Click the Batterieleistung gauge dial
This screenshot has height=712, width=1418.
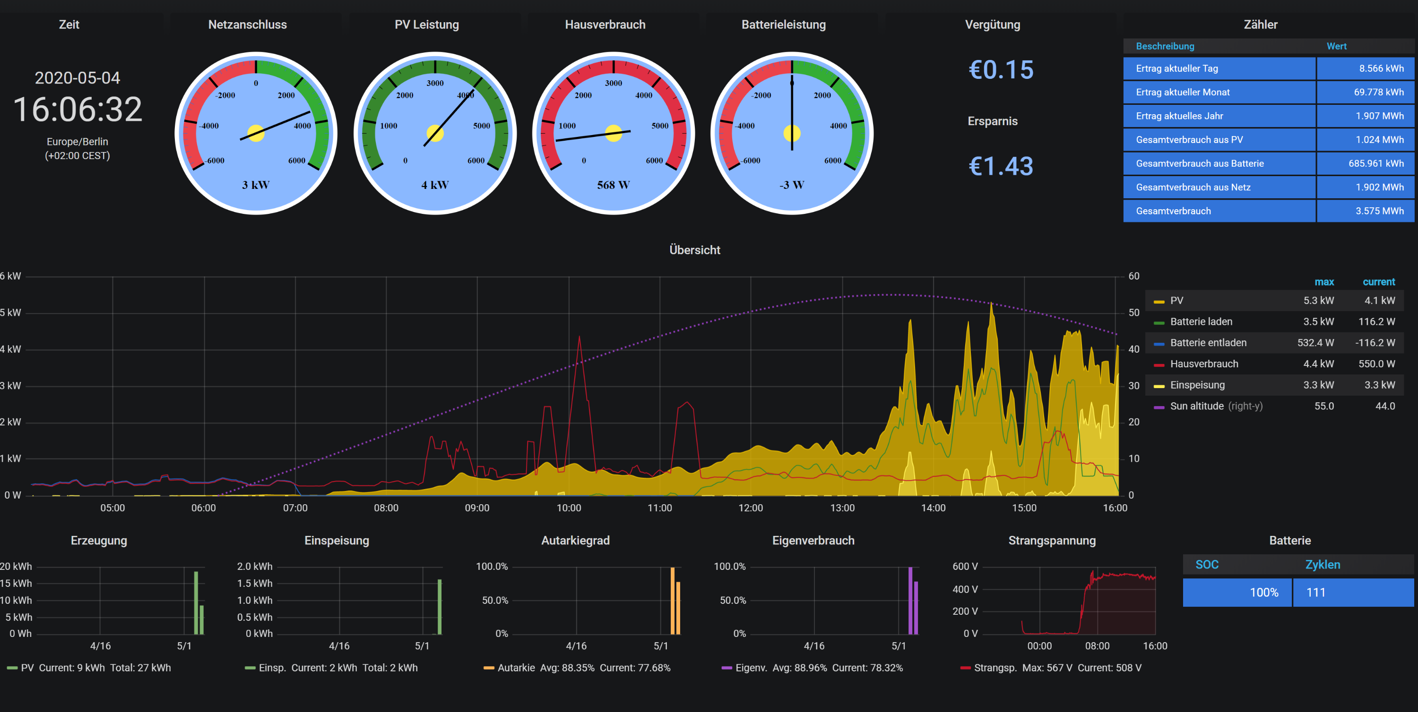point(792,133)
